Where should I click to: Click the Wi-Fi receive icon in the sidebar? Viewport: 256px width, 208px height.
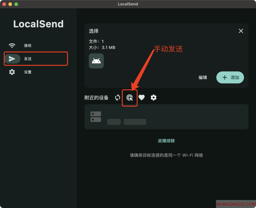point(12,46)
